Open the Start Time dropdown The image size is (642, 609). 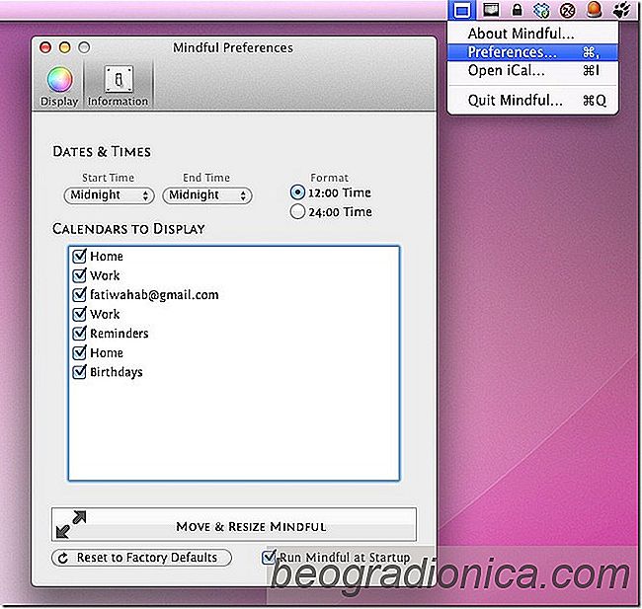pos(109,195)
